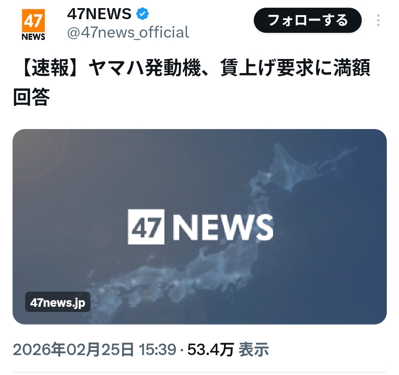Click the white 47 square in card
The height and width of the screenshot is (375, 399).
click(146, 227)
